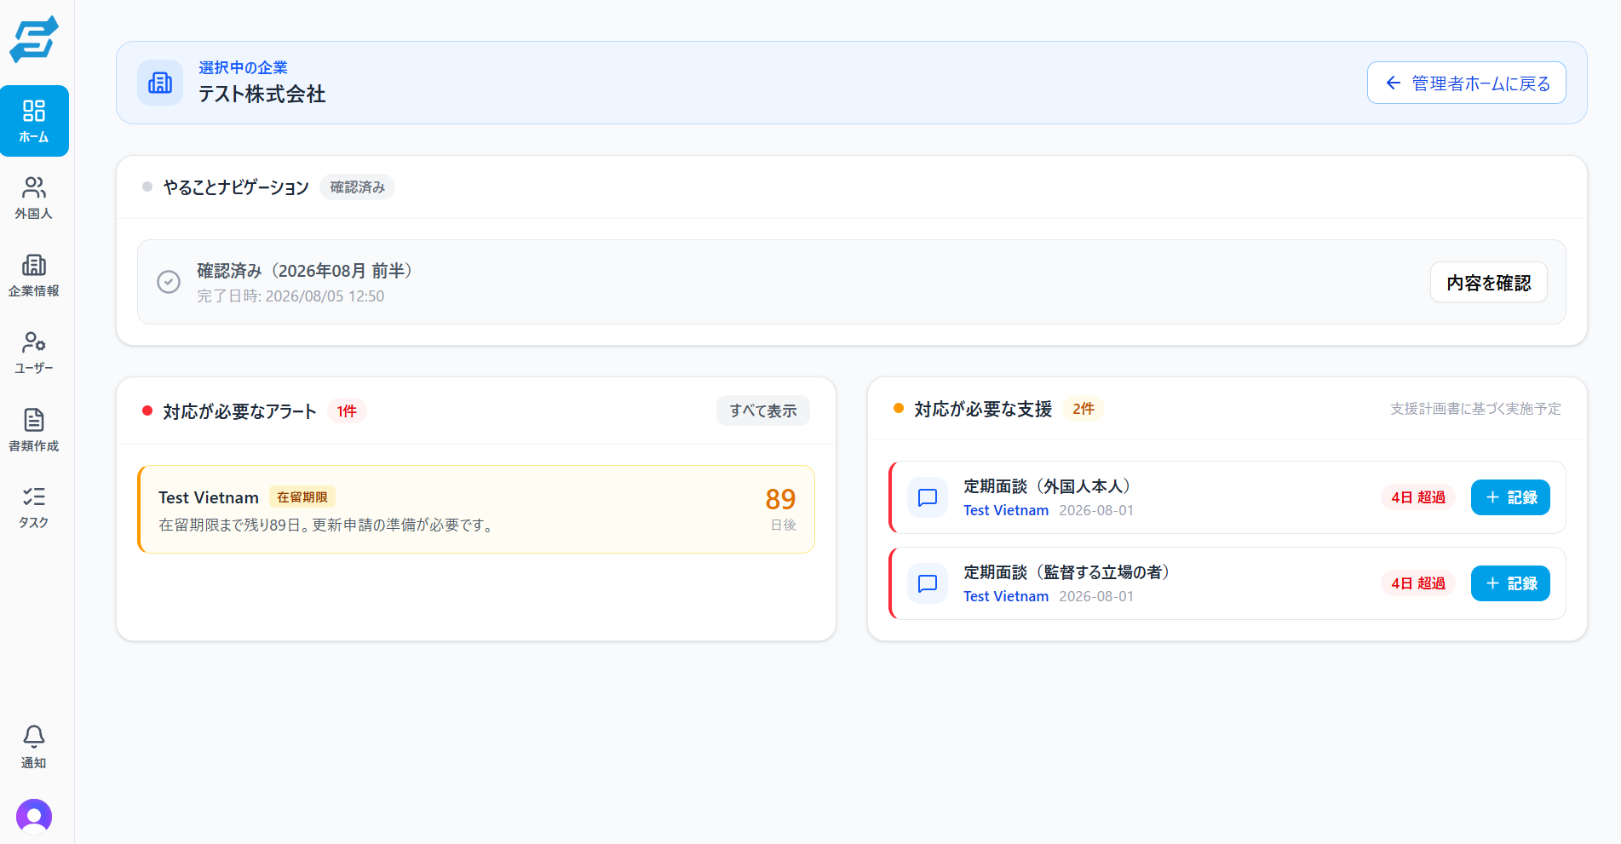
Task: Click the 在留期限 tag on the alert
Action: tap(302, 497)
